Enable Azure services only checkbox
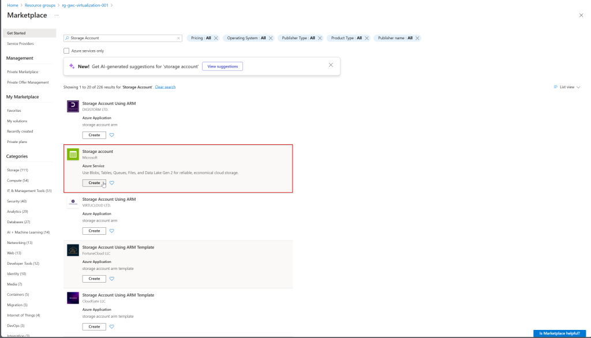Image resolution: width=591 pixels, height=338 pixels. 66,51
